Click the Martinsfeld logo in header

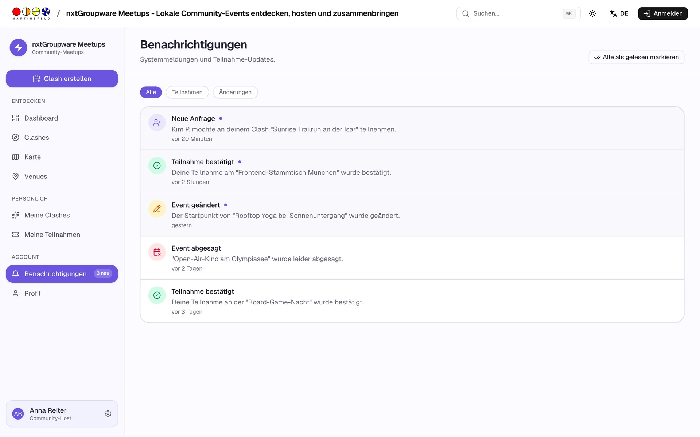(x=31, y=13)
